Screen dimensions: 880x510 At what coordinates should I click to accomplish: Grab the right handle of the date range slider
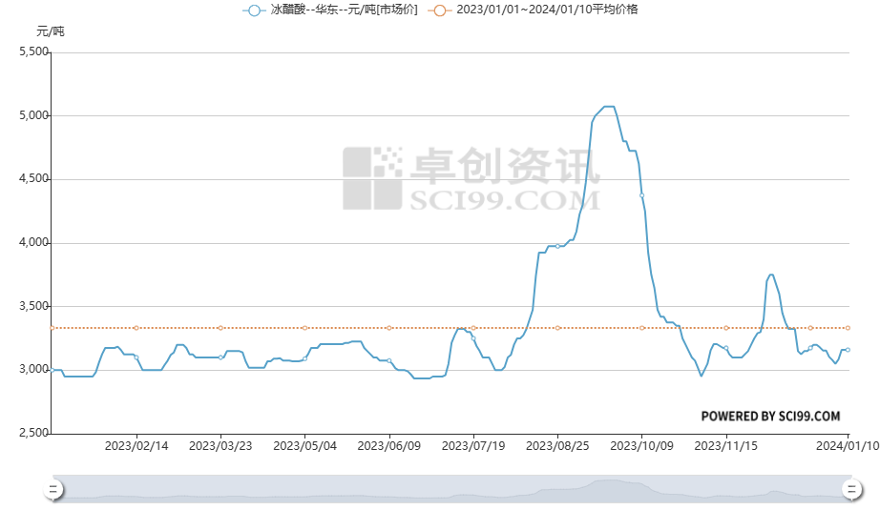pos(851,489)
